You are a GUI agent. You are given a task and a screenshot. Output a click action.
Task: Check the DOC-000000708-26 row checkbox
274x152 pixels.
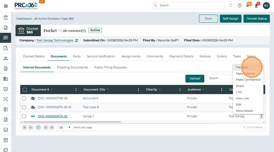coord(24,98)
